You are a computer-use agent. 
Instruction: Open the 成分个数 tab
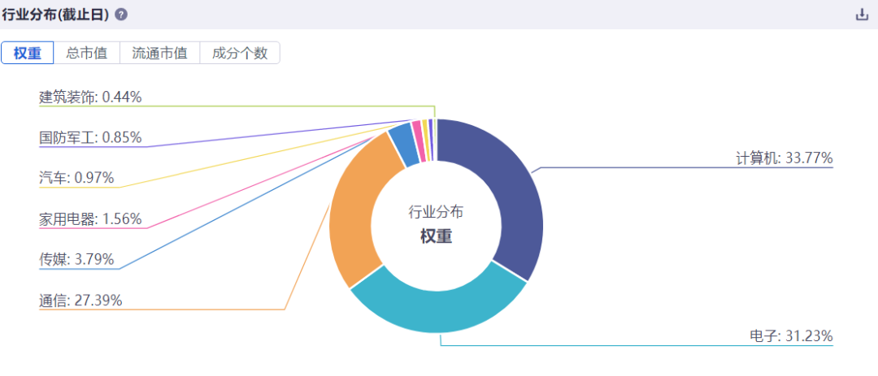tap(240, 53)
